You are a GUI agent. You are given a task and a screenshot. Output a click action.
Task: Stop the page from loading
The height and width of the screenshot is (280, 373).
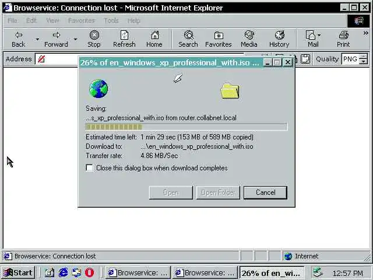[94, 39]
